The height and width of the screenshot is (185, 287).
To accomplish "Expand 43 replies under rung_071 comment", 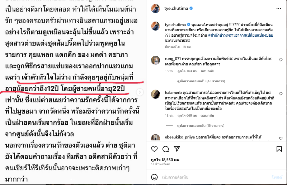I will 201,81.
